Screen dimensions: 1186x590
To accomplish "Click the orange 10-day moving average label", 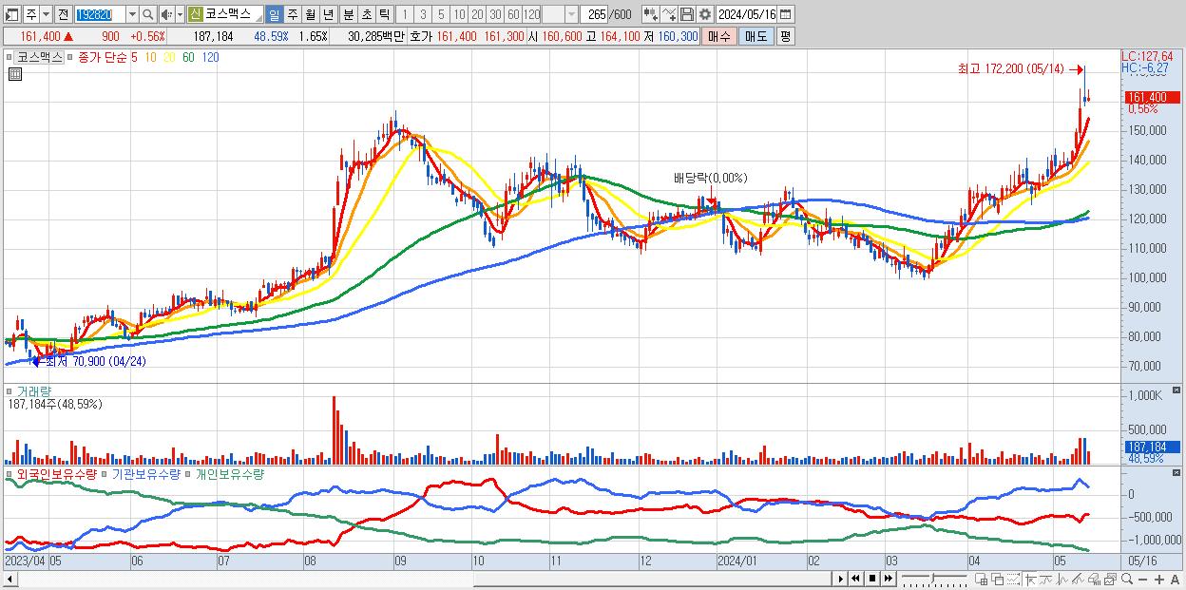I will click(150, 57).
